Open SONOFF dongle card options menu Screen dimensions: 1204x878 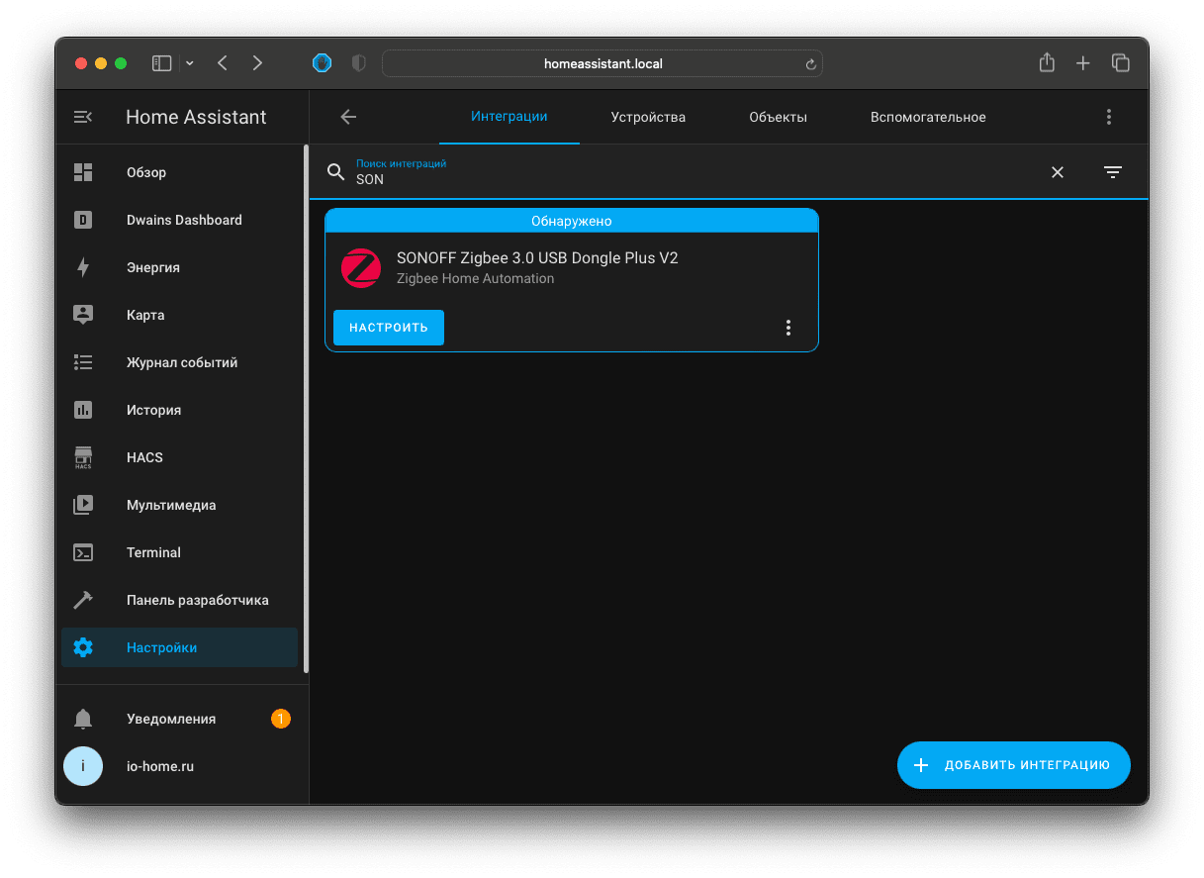tap(788, 328)
